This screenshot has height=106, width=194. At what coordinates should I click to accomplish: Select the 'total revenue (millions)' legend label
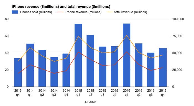(131, 12)
